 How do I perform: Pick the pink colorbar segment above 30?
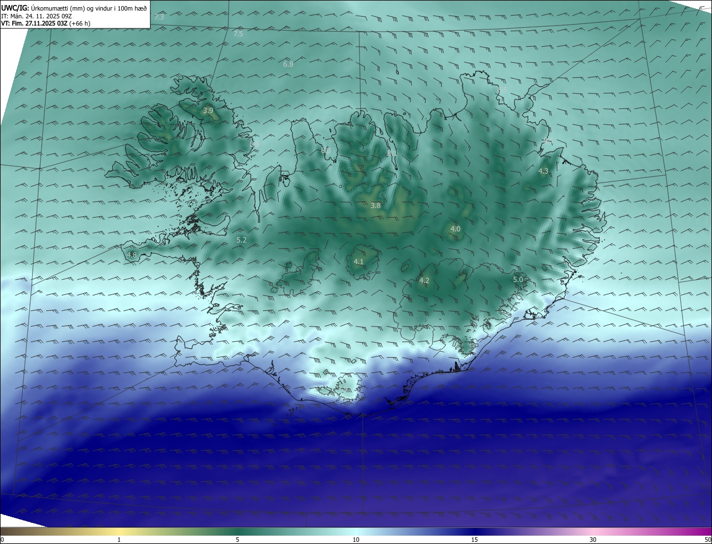593,531
